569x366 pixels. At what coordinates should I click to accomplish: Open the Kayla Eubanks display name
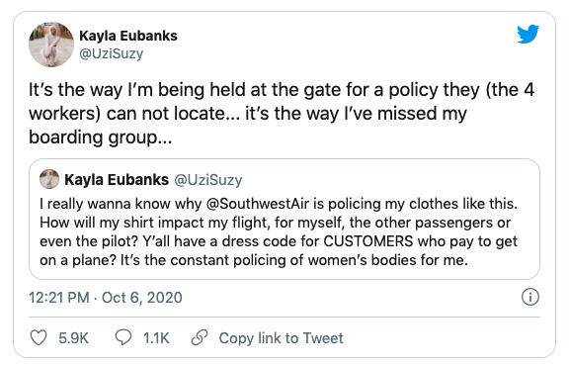128,36
